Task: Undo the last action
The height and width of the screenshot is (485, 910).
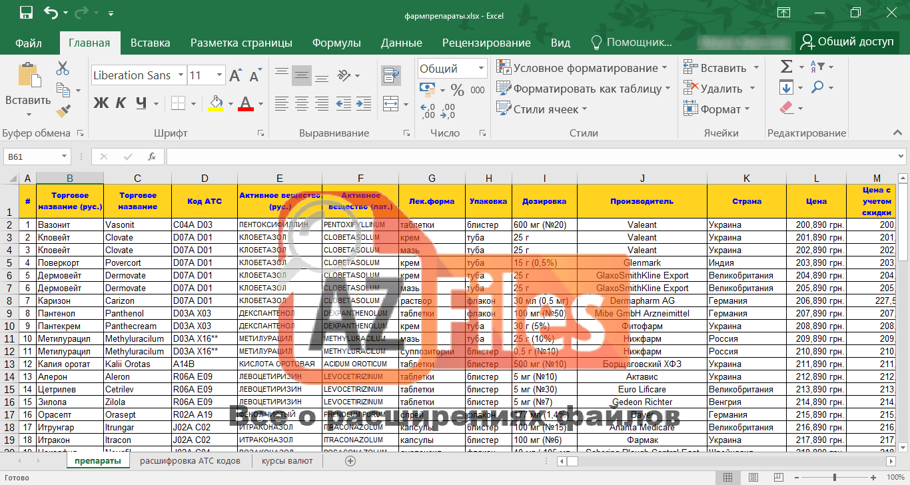Action: coord(51,12)
